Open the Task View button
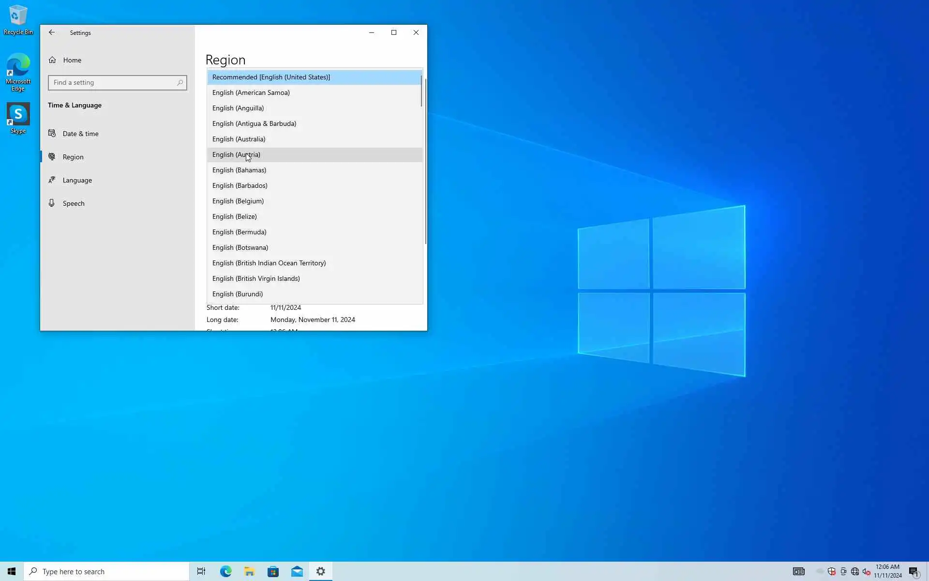 click(201, 571)
